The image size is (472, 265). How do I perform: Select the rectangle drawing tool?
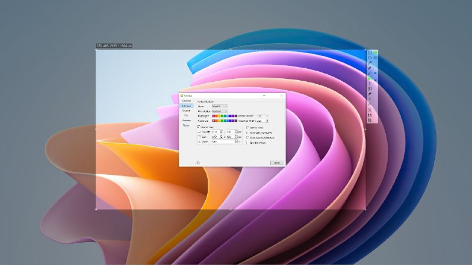point(370,53)
